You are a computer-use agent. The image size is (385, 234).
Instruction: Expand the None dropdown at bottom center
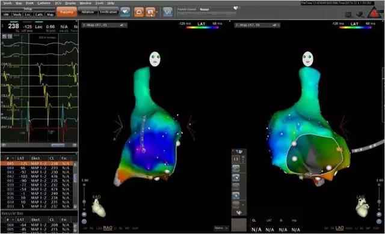221,228
